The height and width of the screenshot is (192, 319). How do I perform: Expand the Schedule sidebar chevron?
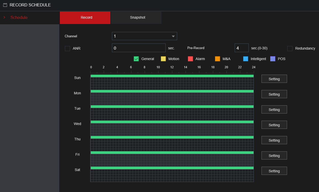(x=4, y=17)
